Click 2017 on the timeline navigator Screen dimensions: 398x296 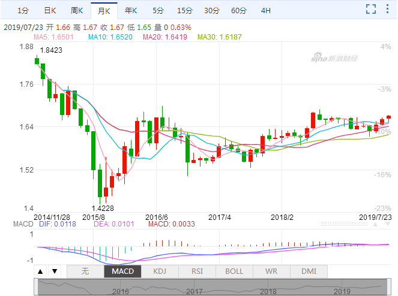[194, 292]
